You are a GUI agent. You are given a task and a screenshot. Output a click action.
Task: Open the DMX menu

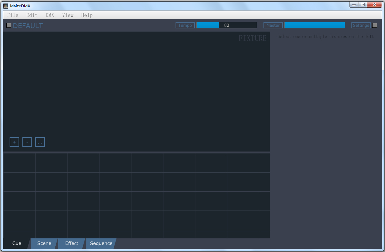click(50, 15)
